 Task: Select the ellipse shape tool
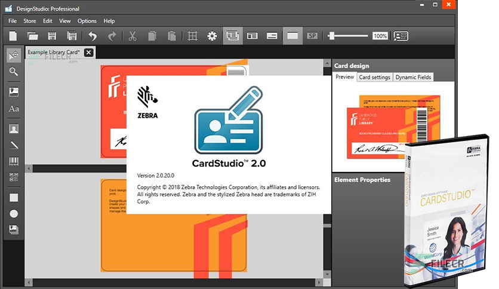14,214
